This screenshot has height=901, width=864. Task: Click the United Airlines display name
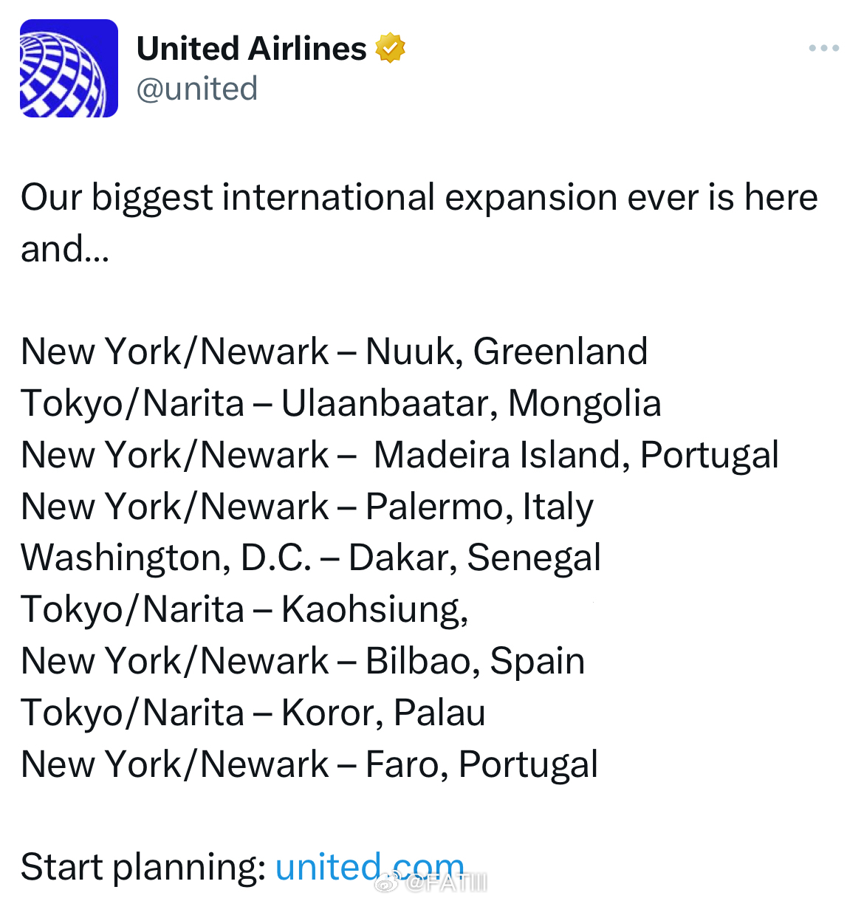tap(251, 49)
